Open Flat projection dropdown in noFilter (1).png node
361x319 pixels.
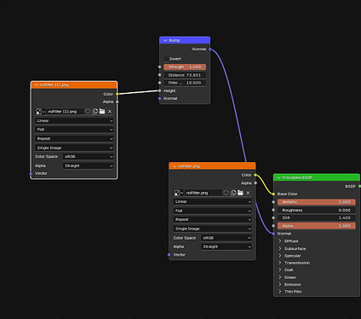click(74, 130)
